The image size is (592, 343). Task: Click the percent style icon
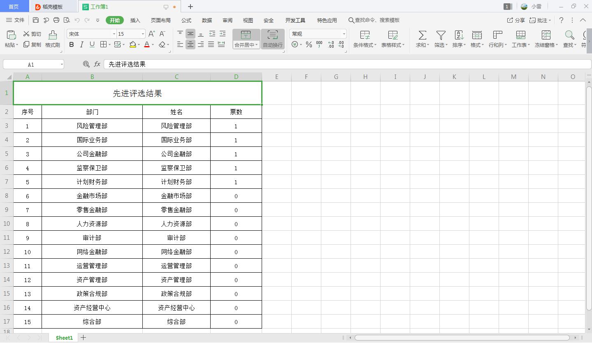[x=309, y=44]
